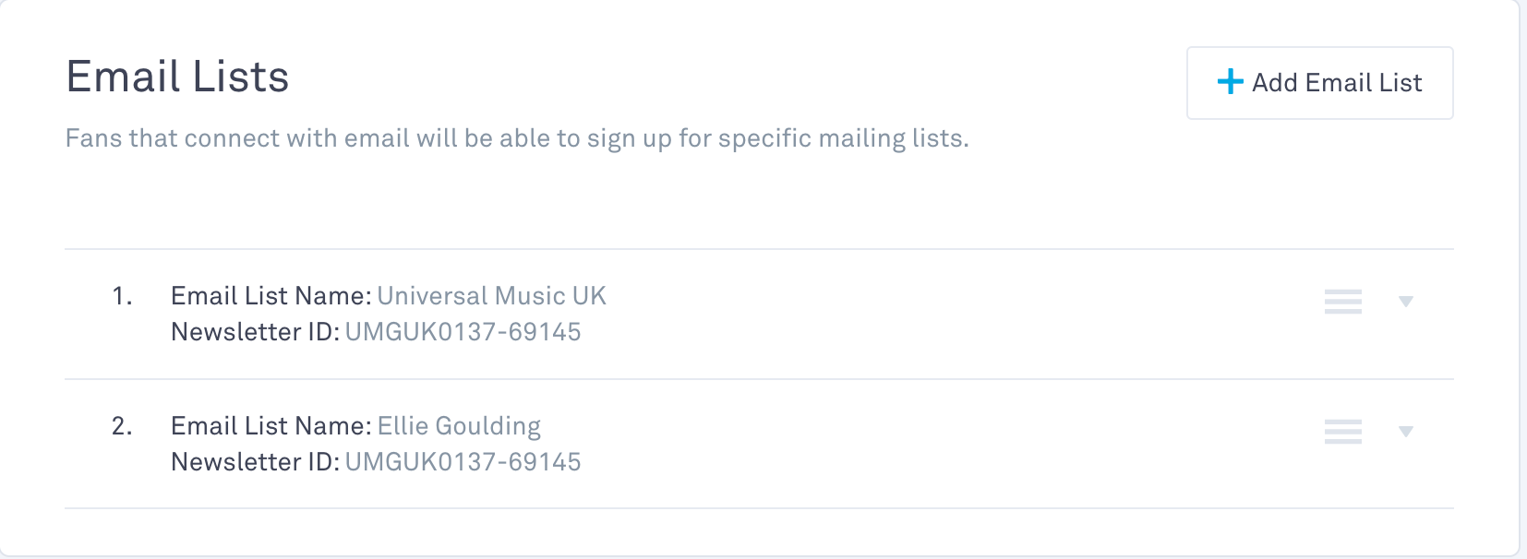Viewport: 1527px width, 559px height.
Task: Click row number 1 in the list
Action: click(122, 296)
